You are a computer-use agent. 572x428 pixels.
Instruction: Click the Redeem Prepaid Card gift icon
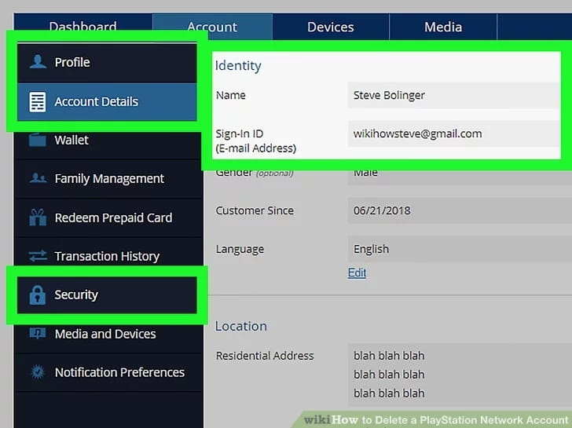click(x=37, y=218)
